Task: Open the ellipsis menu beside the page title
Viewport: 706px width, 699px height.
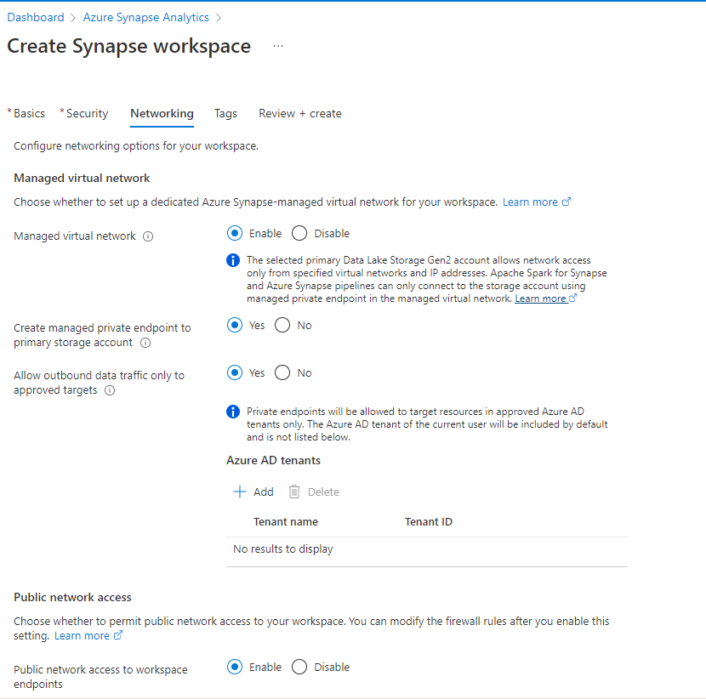Action: point(278,46)
